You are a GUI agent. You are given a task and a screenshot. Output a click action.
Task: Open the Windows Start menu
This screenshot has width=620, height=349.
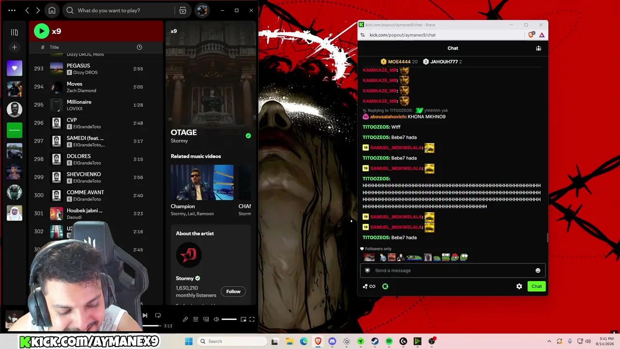[x=189, y=341]
